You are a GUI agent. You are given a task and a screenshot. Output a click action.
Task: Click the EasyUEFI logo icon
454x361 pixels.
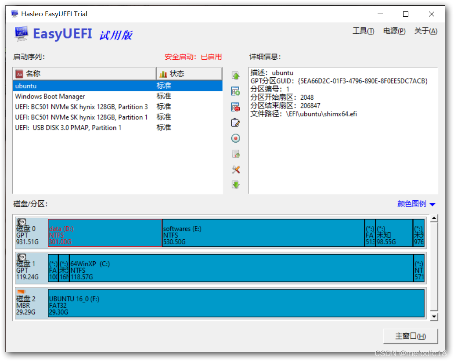click(22, 33)
